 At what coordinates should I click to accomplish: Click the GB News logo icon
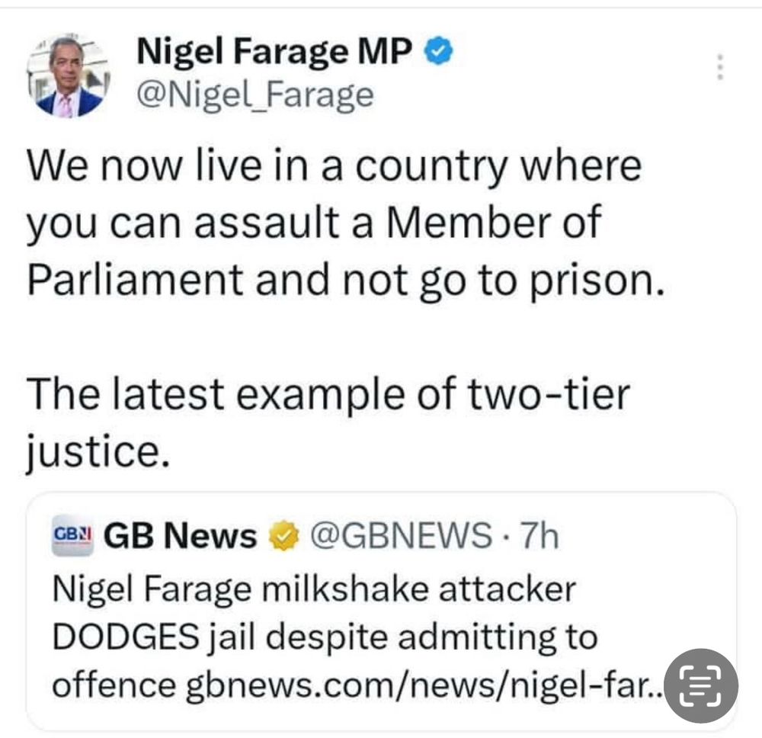pyautogui.click(x=72, y=537)
